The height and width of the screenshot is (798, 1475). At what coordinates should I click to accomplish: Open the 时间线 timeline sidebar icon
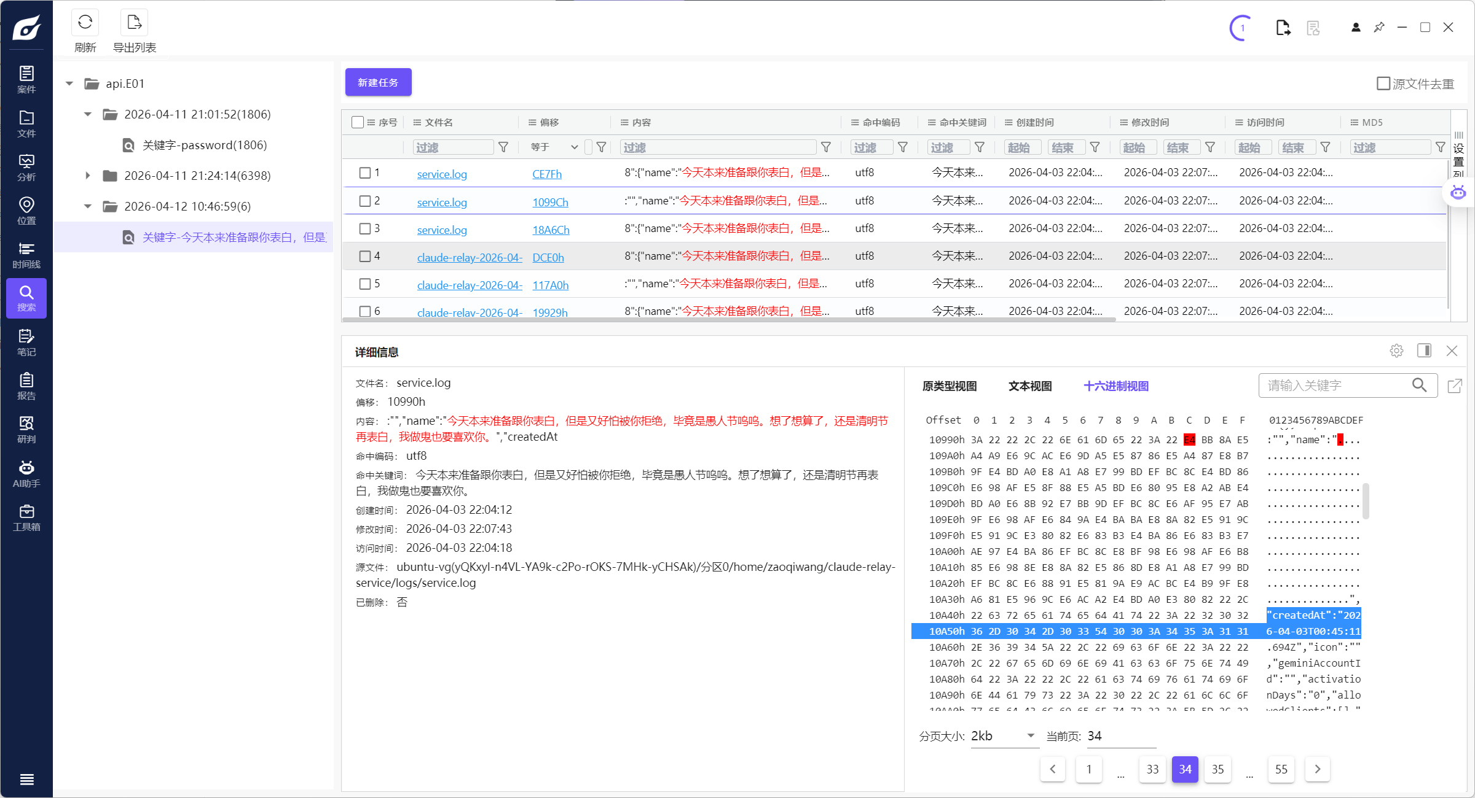pos(26,255)
